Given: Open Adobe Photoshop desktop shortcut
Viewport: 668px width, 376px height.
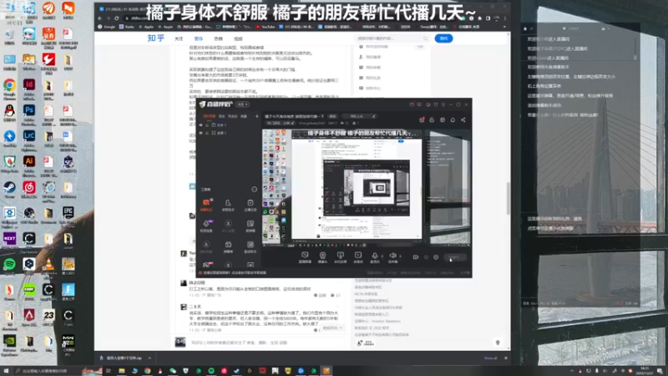Looking at the screenshot, I should point(29,114).
